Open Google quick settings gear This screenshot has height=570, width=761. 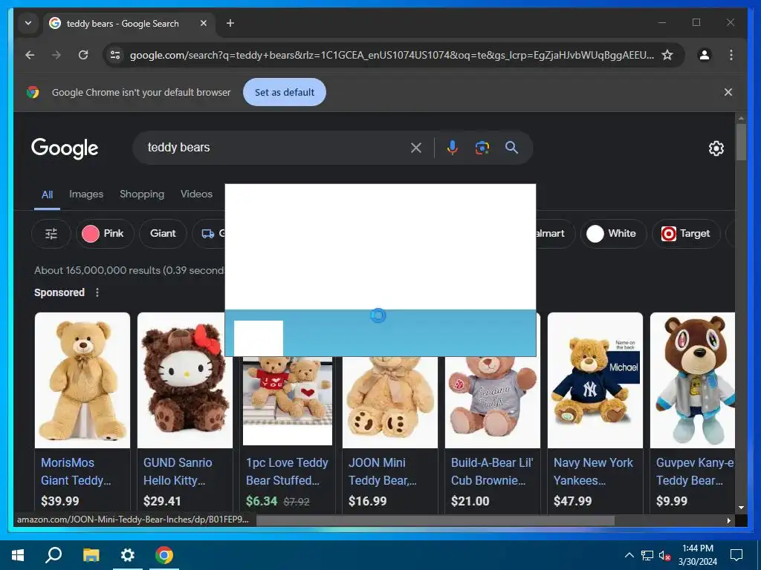[716, 148]
